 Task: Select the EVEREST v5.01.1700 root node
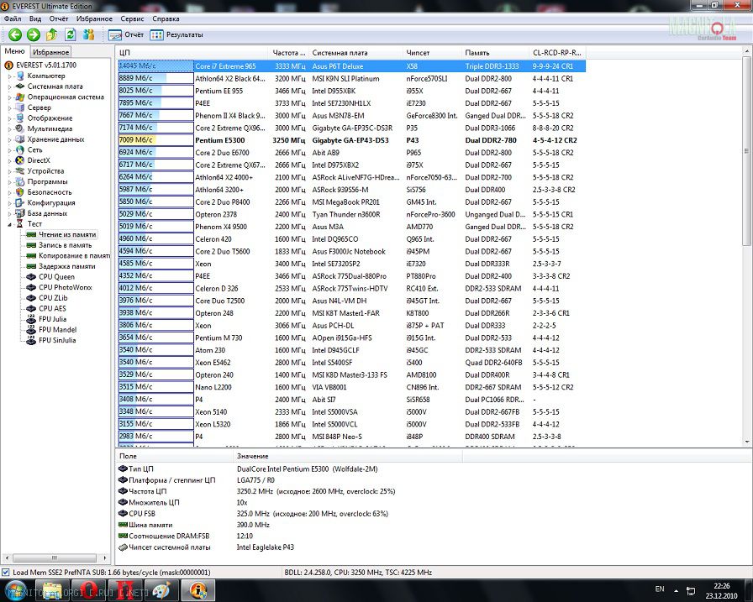pos(40,65)
